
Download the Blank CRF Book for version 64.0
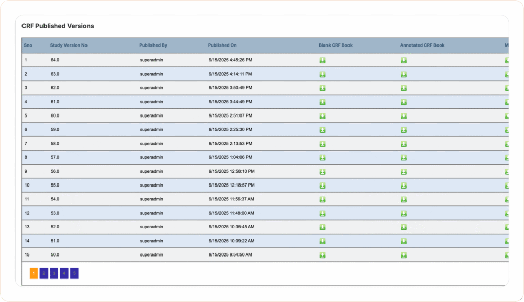pyautogui.click(x=322, y=60)
